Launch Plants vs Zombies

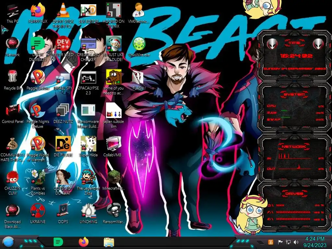point(38,183)
